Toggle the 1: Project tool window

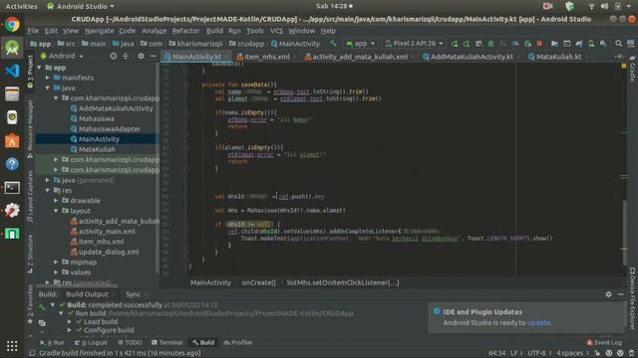coord(30,72)
